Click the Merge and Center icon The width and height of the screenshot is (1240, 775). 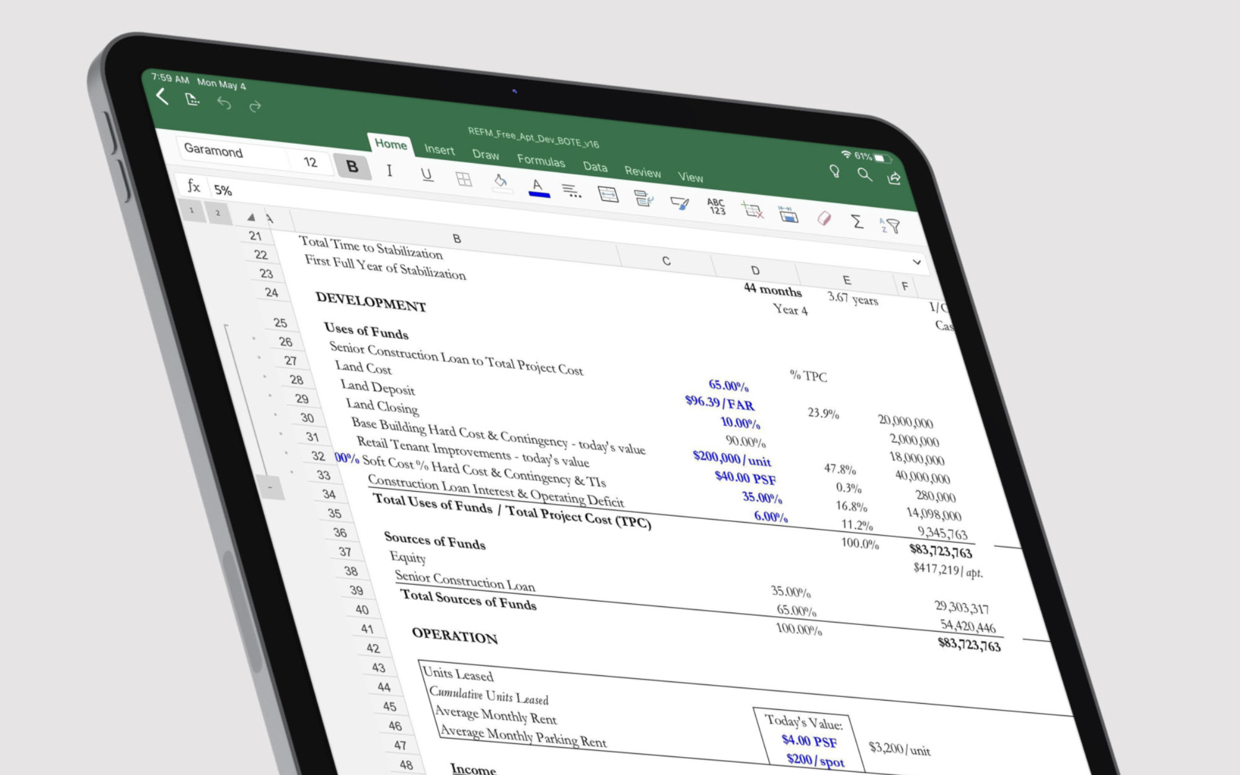coord(608,195)
